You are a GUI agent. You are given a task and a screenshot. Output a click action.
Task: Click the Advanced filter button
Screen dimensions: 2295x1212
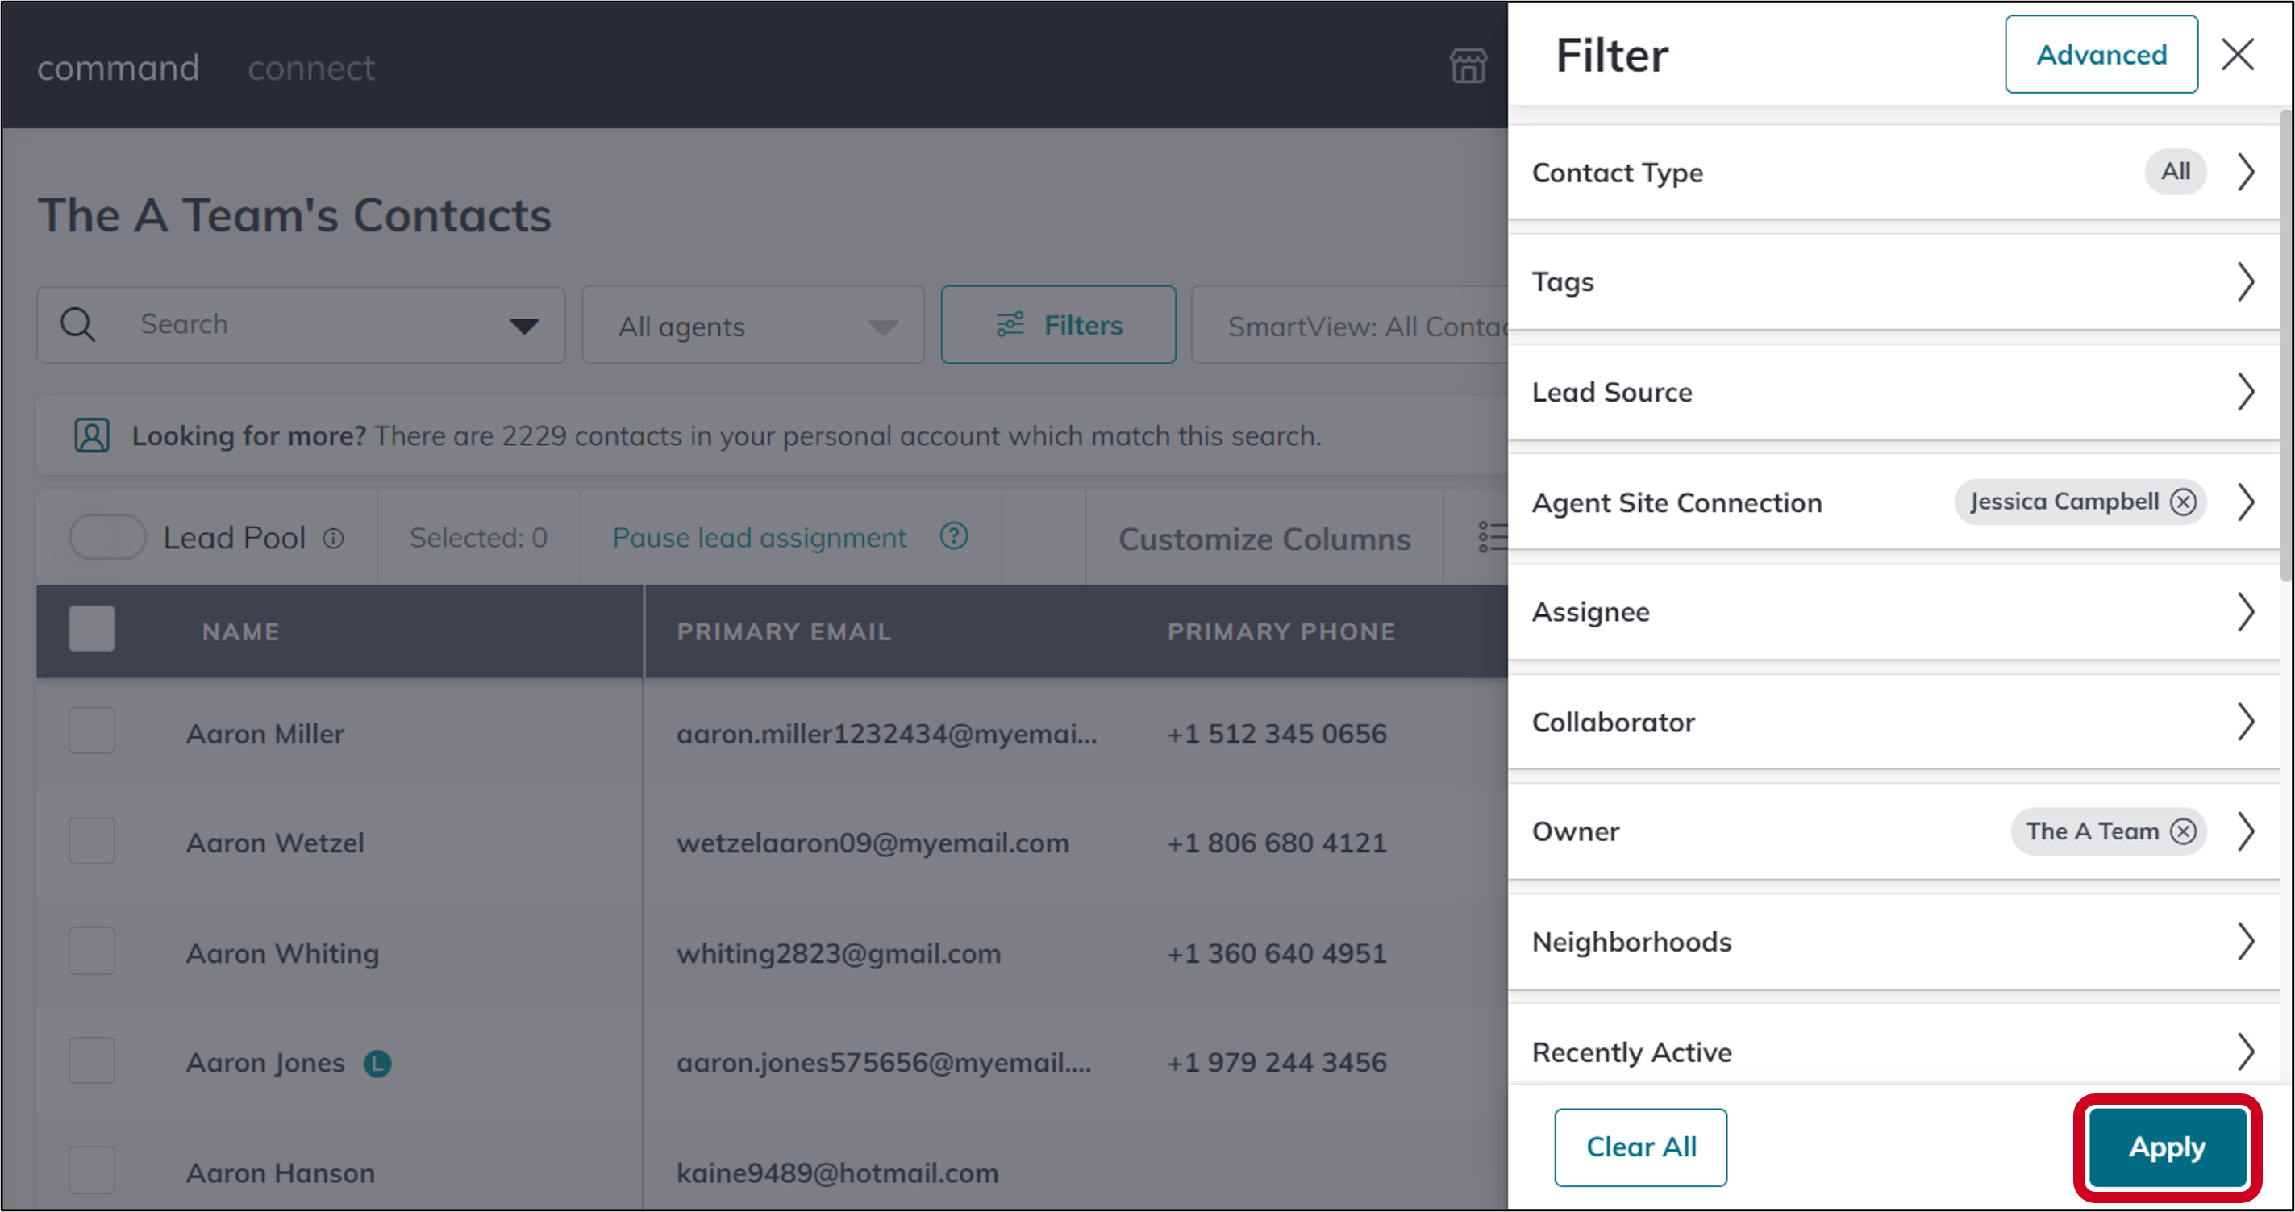point(2101,54)
